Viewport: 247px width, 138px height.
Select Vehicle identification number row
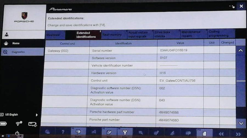point(140,65)
